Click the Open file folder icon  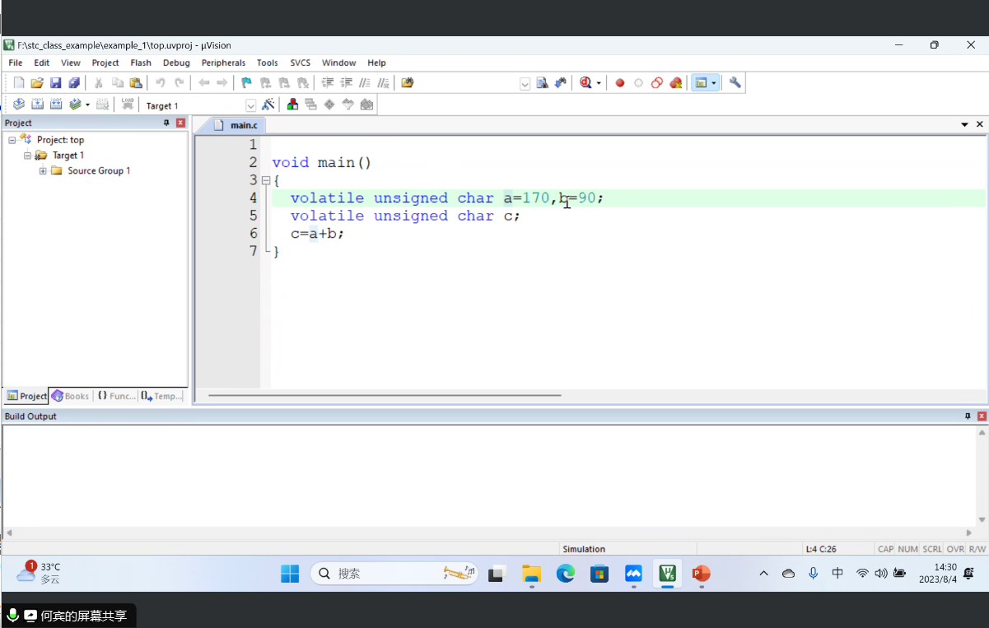[x=37, y=82]
